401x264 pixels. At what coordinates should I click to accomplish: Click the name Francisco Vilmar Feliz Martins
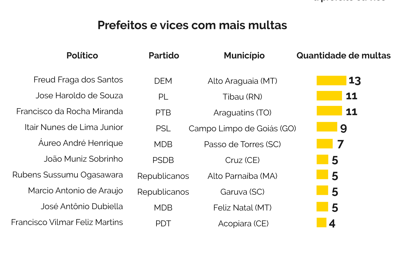click(x=67, y=222)
